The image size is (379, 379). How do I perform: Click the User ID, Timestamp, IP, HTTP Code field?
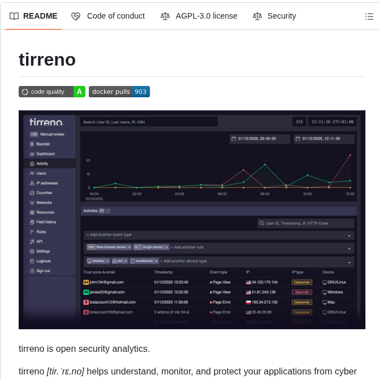[306, 223]
